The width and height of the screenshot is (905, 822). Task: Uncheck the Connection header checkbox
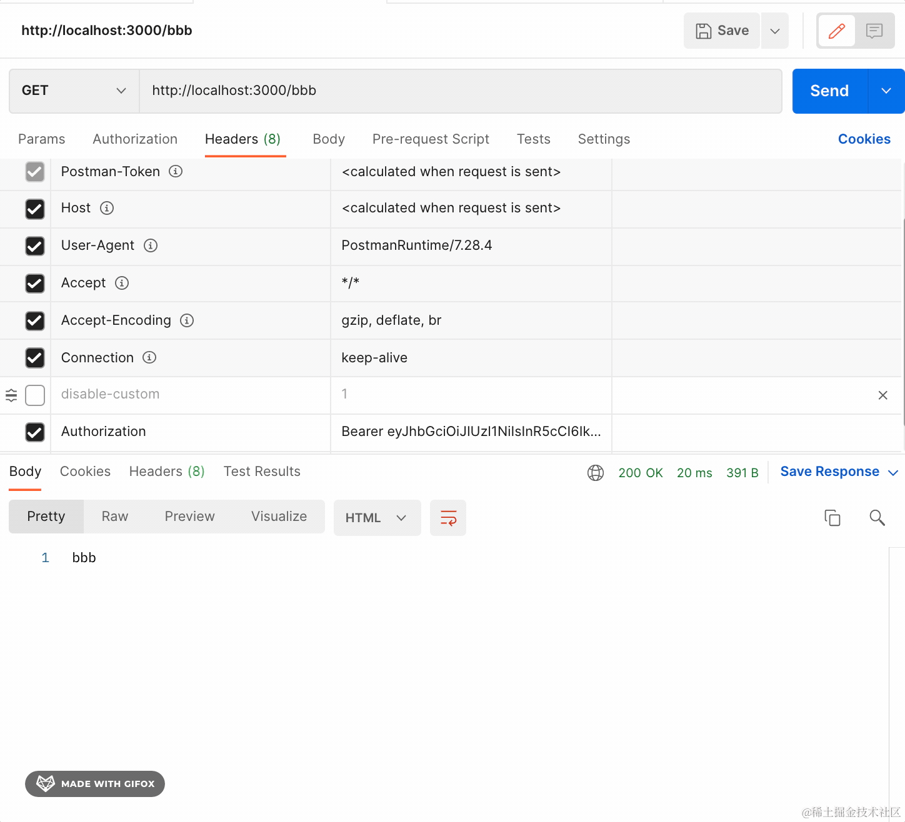point(35,358)
